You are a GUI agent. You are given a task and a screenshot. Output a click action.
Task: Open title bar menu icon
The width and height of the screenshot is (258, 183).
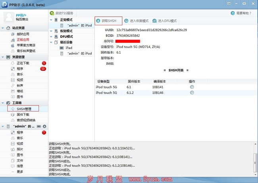pyautogui.click(x=229, y=4)
